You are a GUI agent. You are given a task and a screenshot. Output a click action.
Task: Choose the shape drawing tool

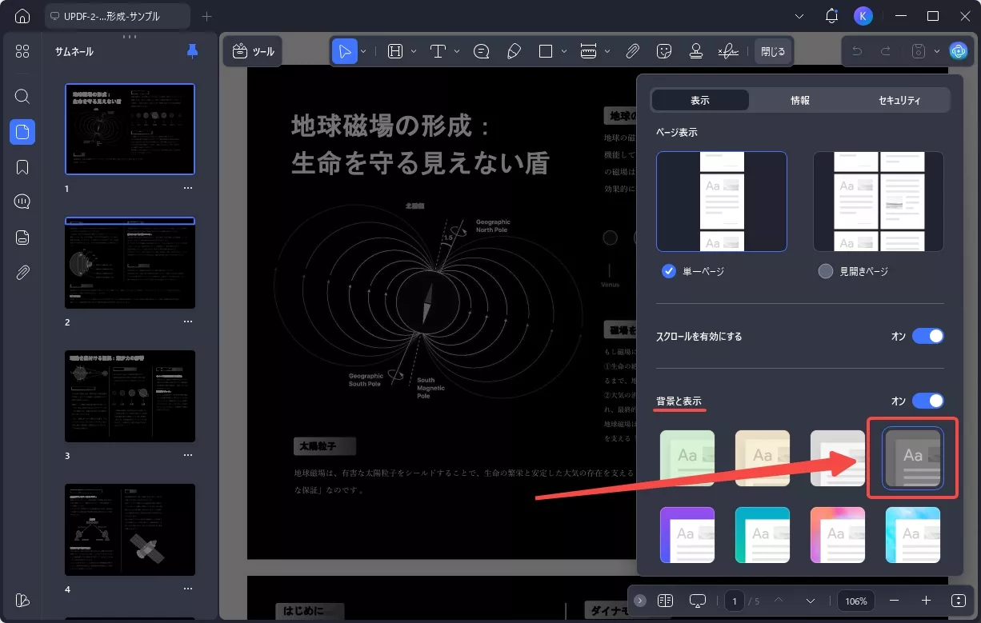pos(545,51)
